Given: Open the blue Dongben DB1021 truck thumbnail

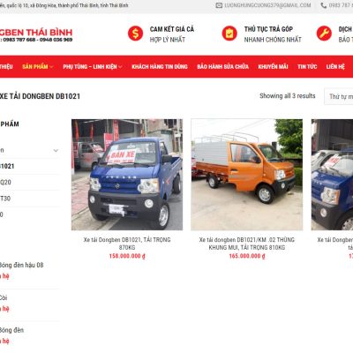Looking at the screenshot, I should coord(127,175).
